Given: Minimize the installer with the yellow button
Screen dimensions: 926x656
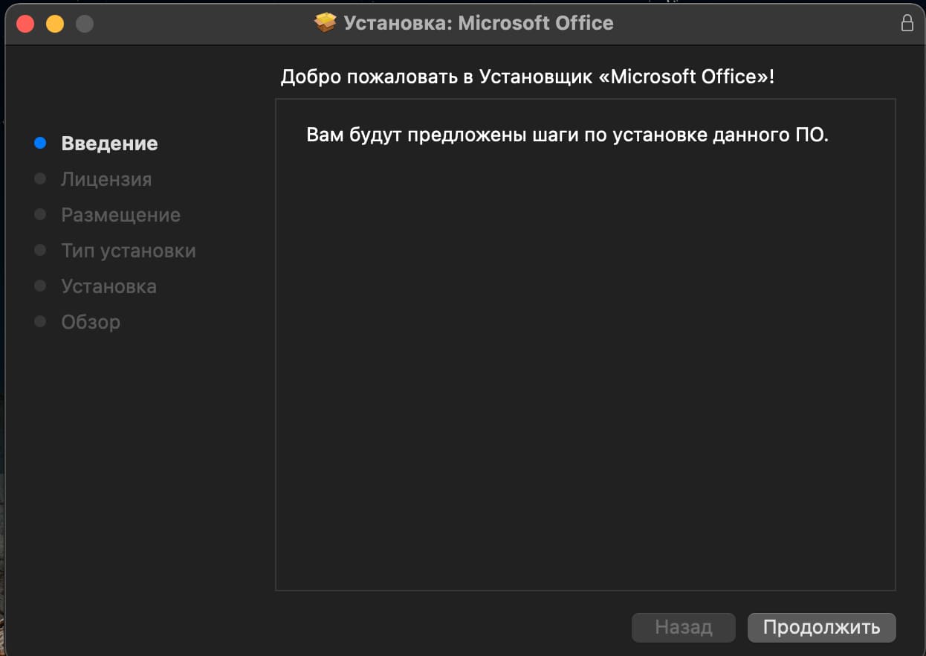Looking at the screenshot, I should tap(55, 24).
